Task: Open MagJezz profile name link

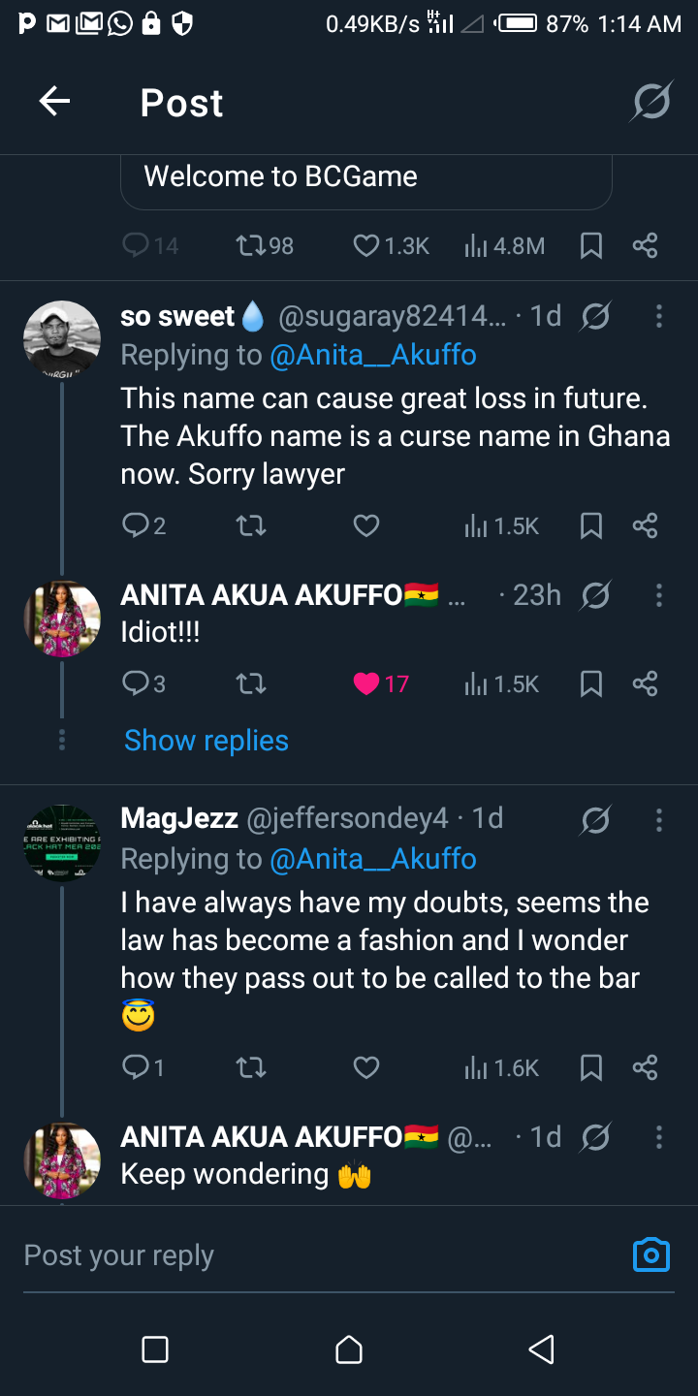Action: (x=179, y=818)
